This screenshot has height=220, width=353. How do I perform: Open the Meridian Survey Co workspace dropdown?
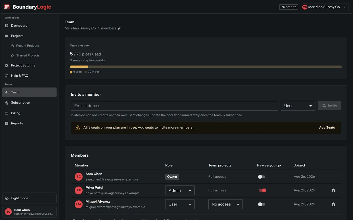[x=324, y=7]
